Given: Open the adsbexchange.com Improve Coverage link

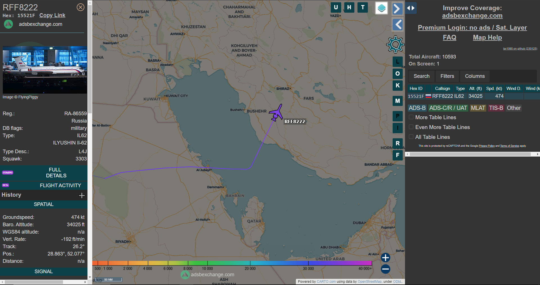Looking at the screenshot, I should [472, 16].
